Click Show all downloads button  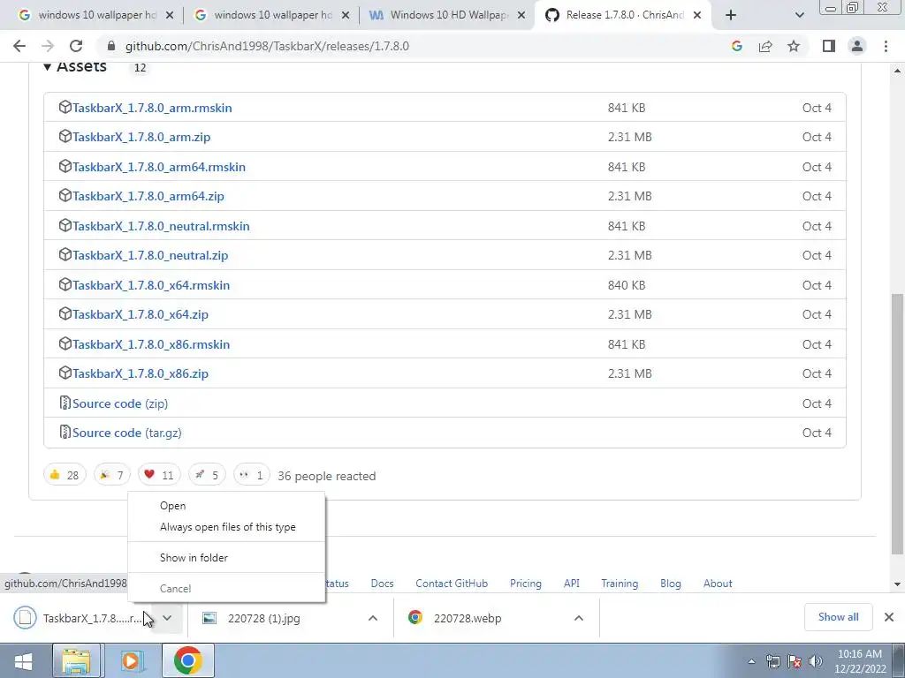tap(838, 617)
